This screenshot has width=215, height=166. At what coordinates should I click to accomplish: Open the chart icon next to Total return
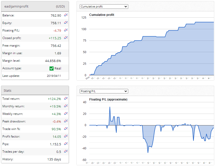[66, 99]
